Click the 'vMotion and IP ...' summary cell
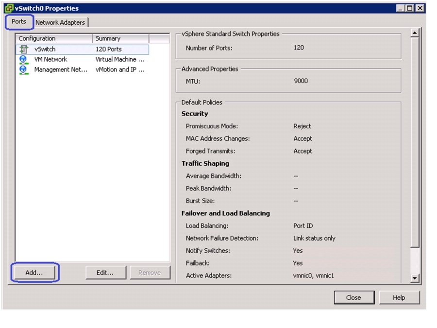This screenshot has height=328, width=437. click(120, 69)
